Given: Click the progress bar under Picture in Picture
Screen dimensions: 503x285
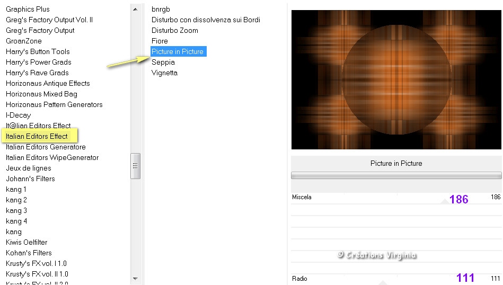Looking at the screenshot, I should click(396, 175).
